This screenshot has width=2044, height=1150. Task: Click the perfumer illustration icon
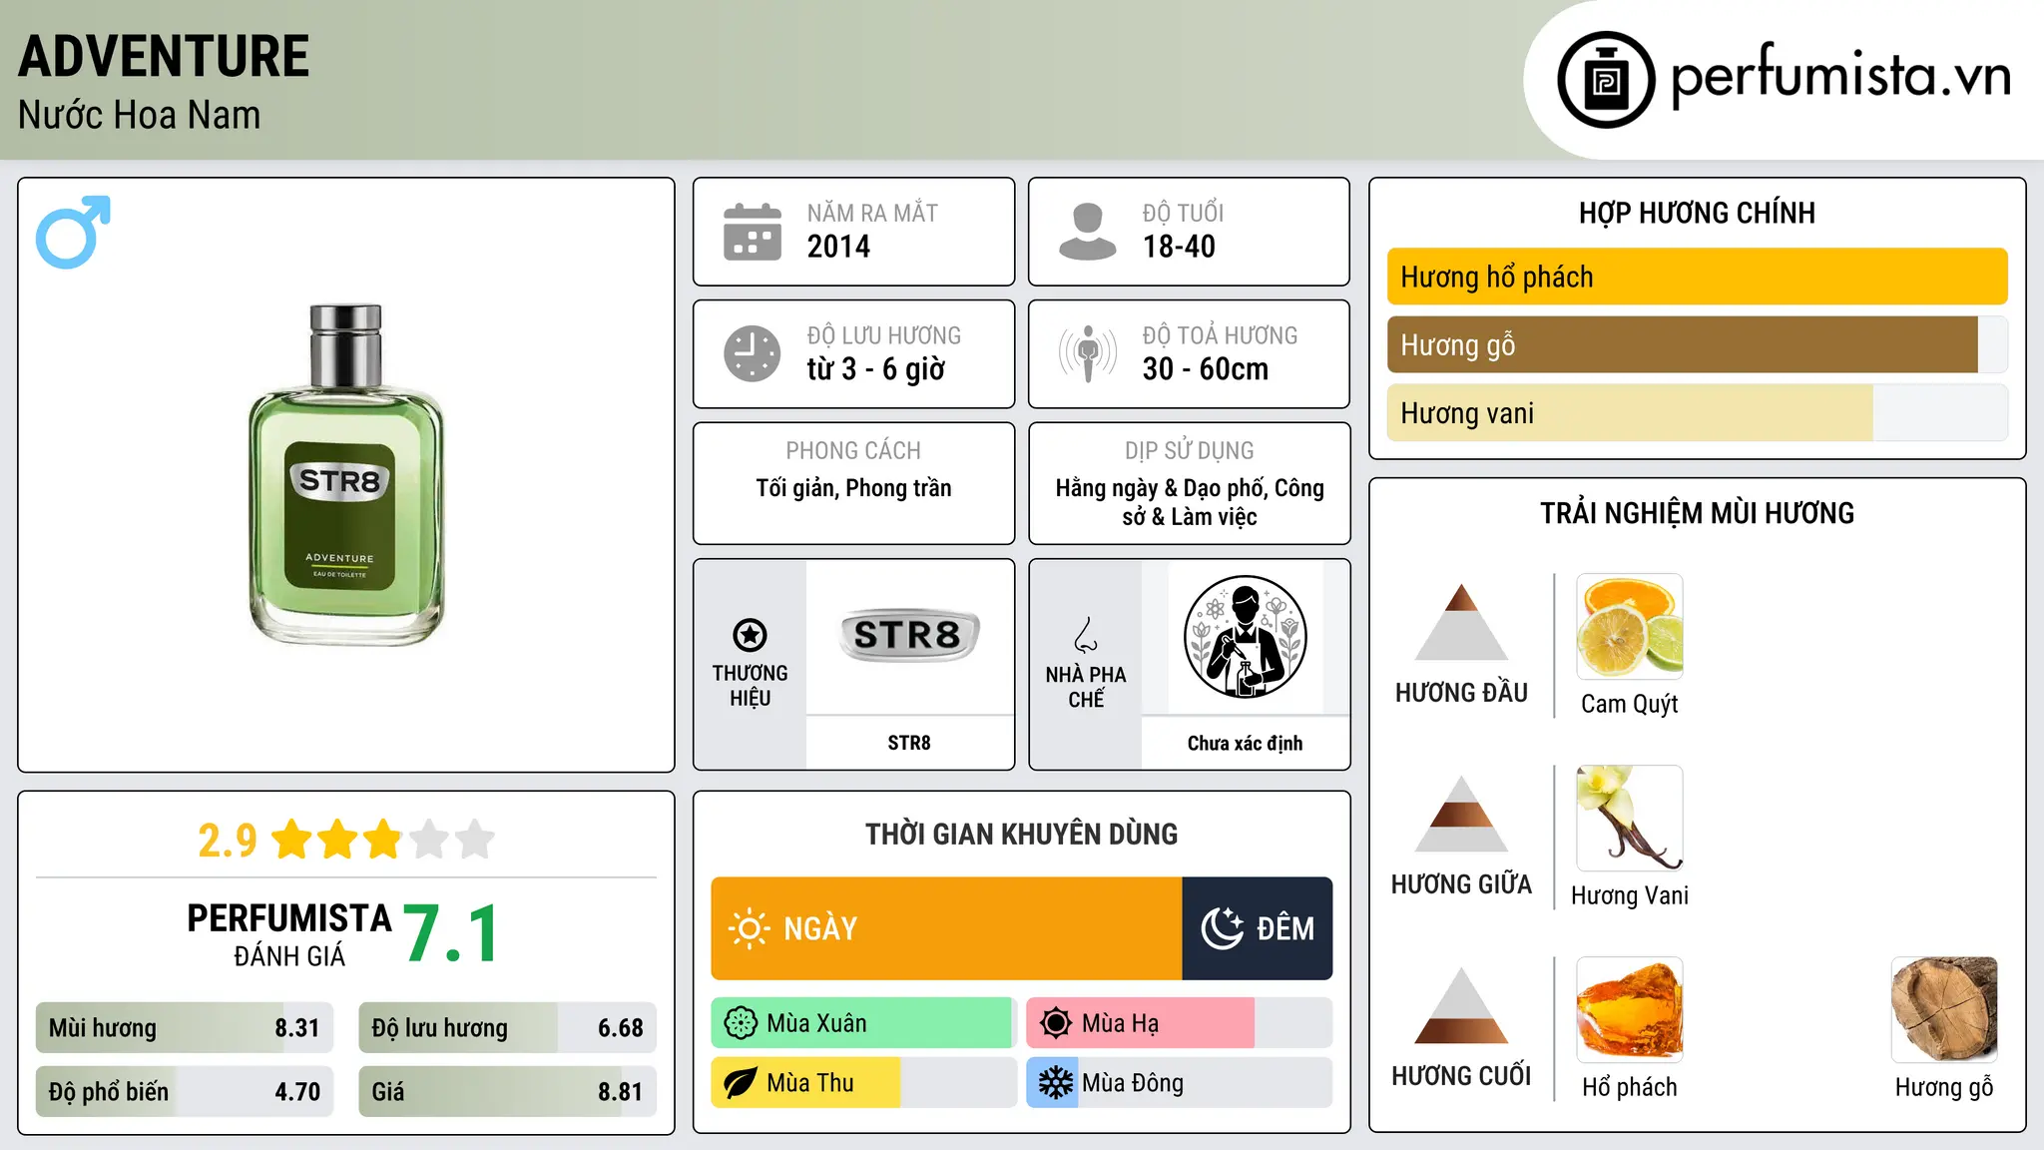[1245, 637]
